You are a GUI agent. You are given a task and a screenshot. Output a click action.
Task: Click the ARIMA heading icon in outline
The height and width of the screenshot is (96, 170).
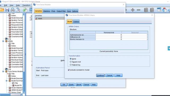coord(6,41)
